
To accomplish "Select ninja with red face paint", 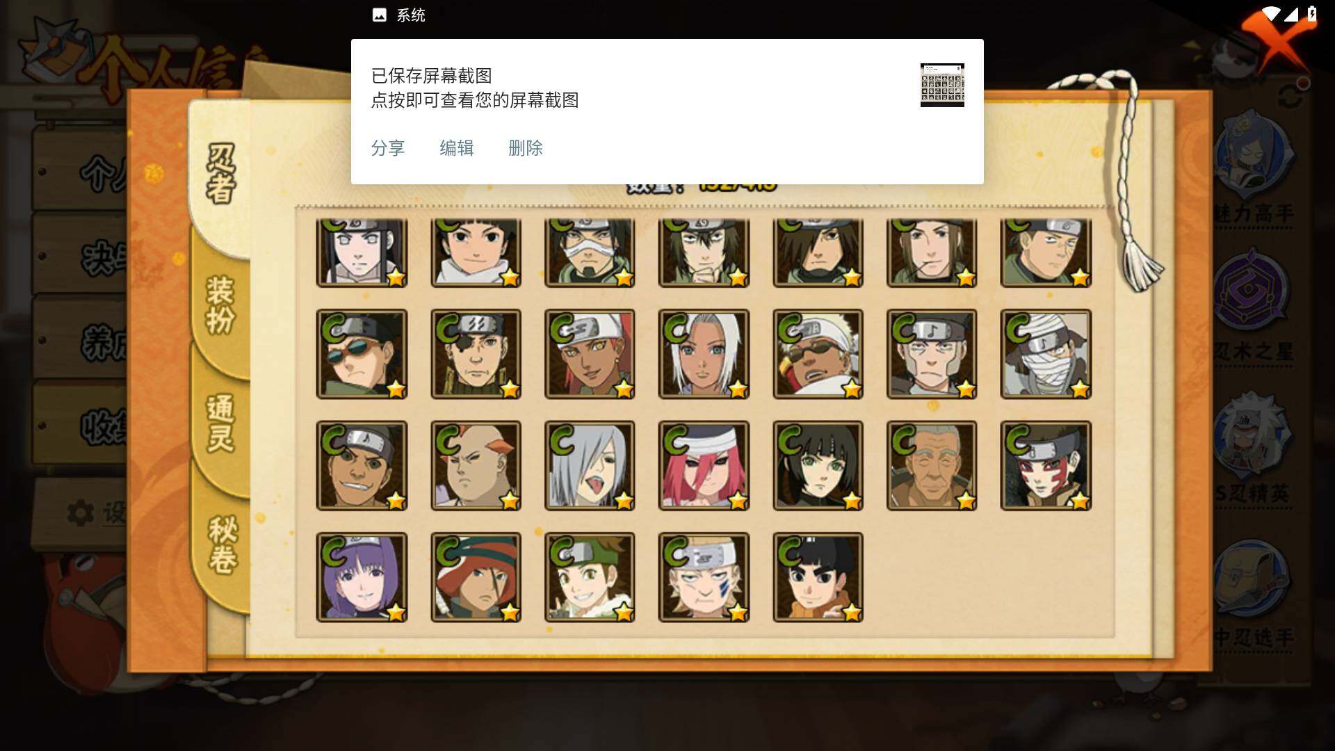I will pos(1046,466).
